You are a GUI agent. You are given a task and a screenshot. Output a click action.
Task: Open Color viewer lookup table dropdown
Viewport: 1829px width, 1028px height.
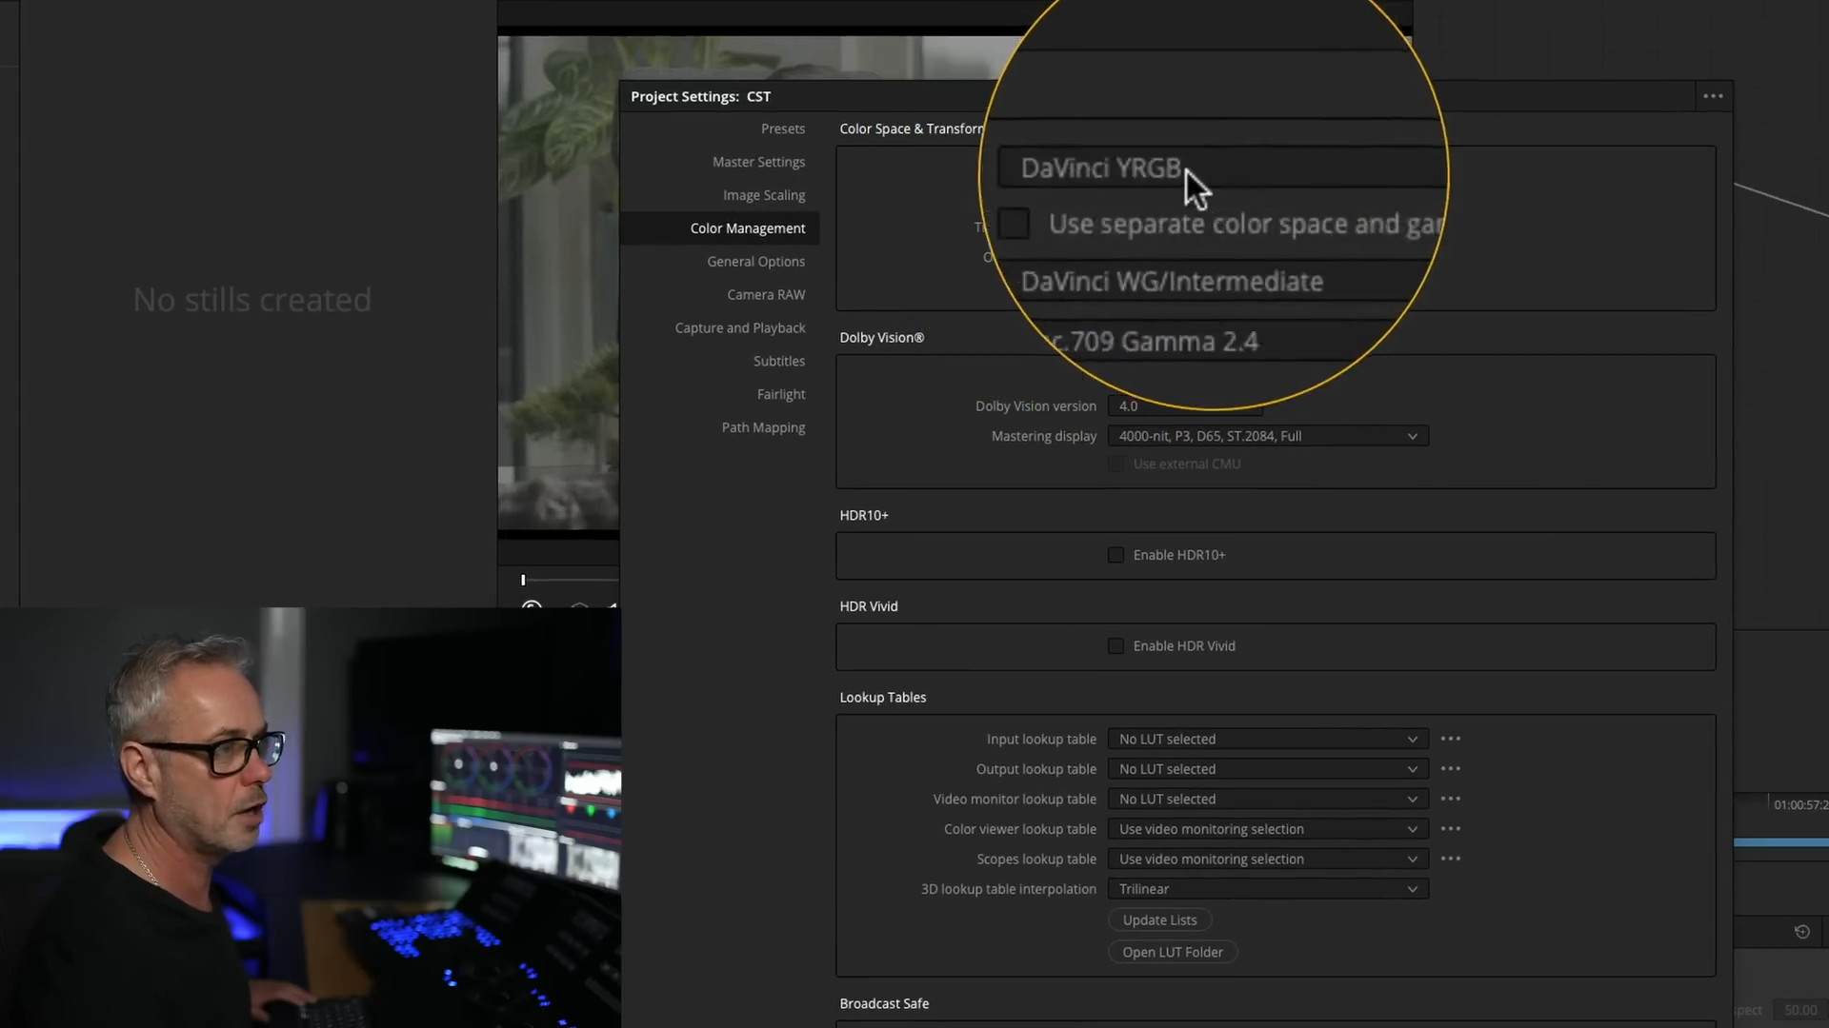coord(1268,829)
